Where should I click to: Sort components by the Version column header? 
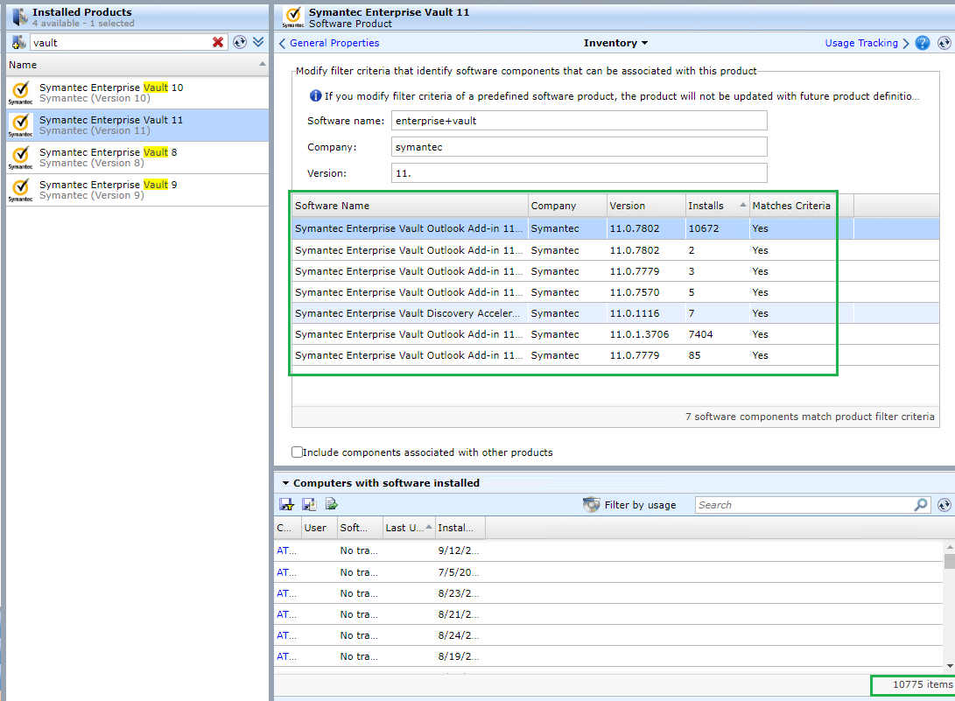(646, 206)
